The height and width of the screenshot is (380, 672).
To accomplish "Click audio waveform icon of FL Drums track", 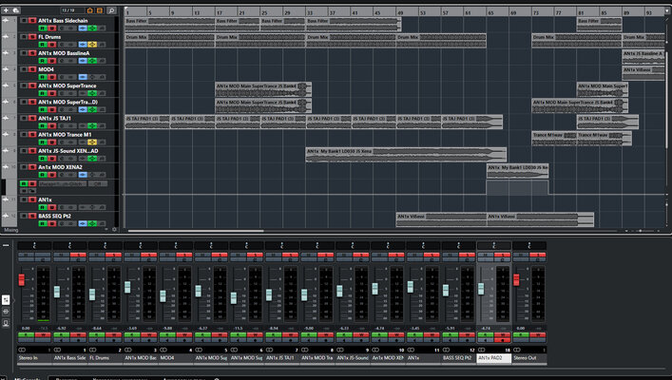I will click(6, 37).
